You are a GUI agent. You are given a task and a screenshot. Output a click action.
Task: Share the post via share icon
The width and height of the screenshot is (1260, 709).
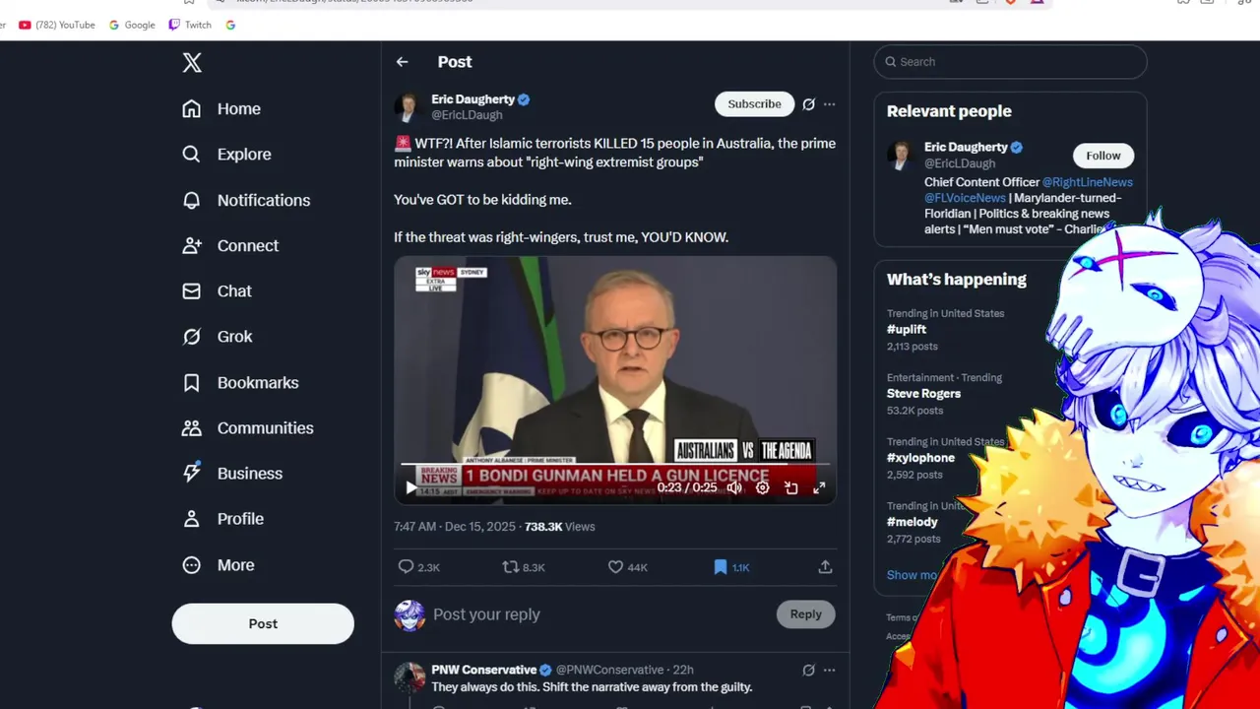tap(825, 567)
